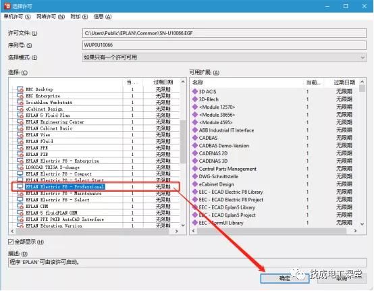Click the EPLAN 5 Fluid Plan license icon
Image resolution: width=374 pixels, height=291 pixels.
point(20,115)
